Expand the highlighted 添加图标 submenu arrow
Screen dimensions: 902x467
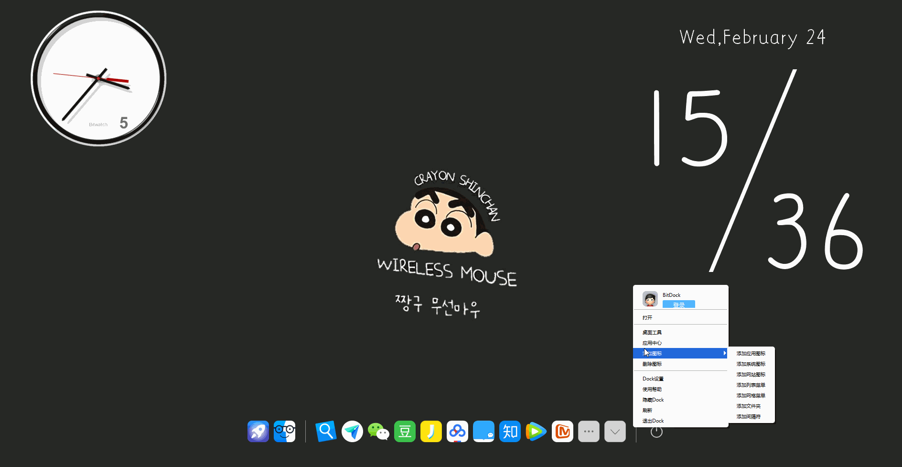[x=724, y=353]
